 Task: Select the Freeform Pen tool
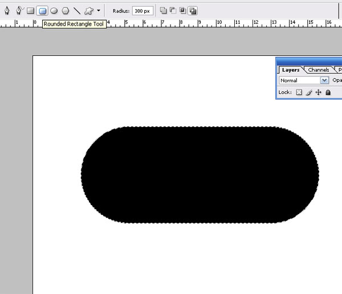[19, 10]
